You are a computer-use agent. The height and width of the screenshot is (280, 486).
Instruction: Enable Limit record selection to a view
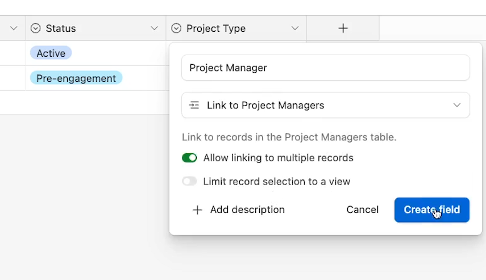(x=189, y=181)
